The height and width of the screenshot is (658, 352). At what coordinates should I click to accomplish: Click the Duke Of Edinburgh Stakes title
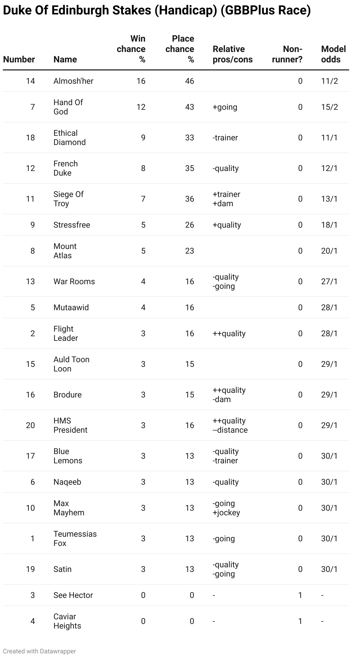(x=157, y=10)
